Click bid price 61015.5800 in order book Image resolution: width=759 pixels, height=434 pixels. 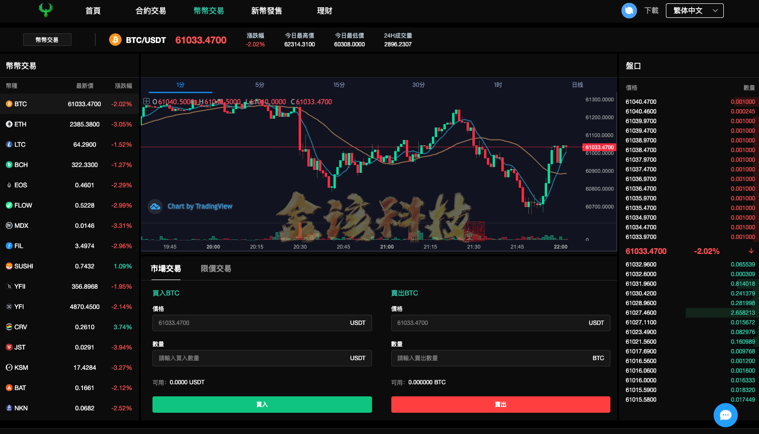pos(641,400)
